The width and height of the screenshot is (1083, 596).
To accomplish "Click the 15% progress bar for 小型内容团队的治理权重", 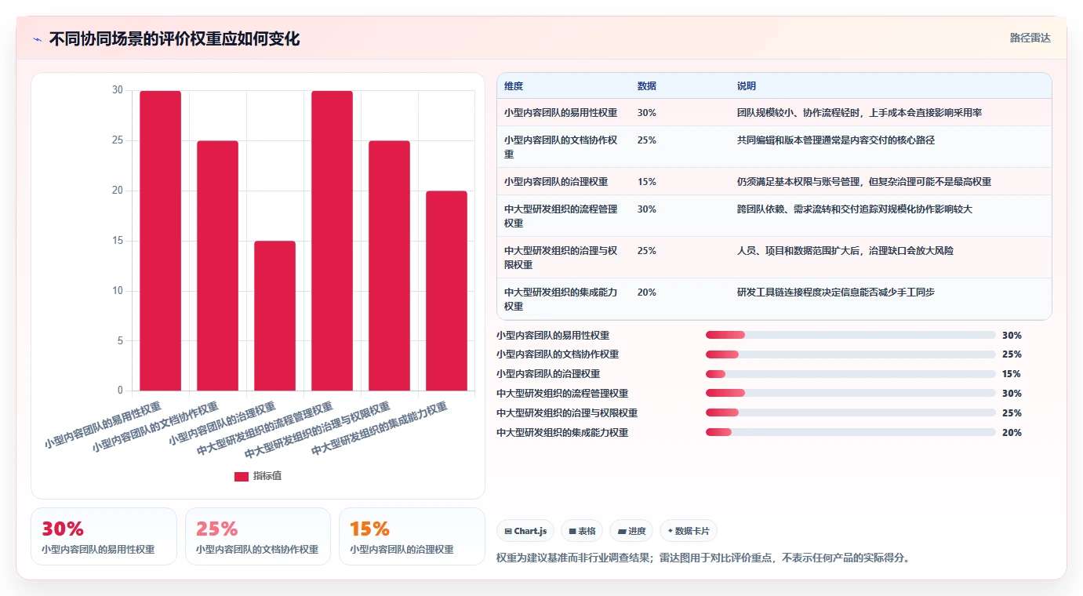I will click(851, 374).
